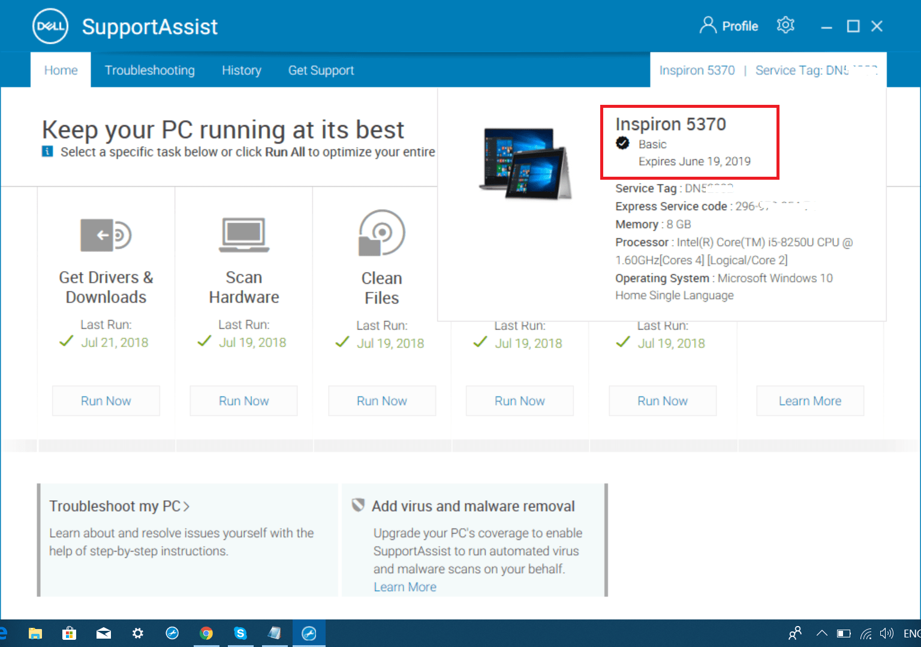The width and height of the screenshot is (921, 647).
Task: Open the Profile menu
Action: 729,26
